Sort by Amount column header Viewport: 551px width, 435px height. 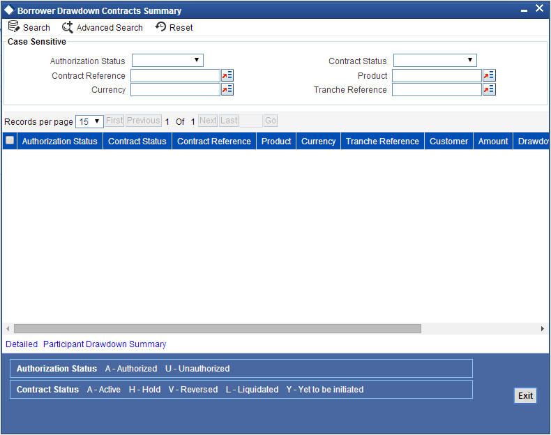pos(493,141)
